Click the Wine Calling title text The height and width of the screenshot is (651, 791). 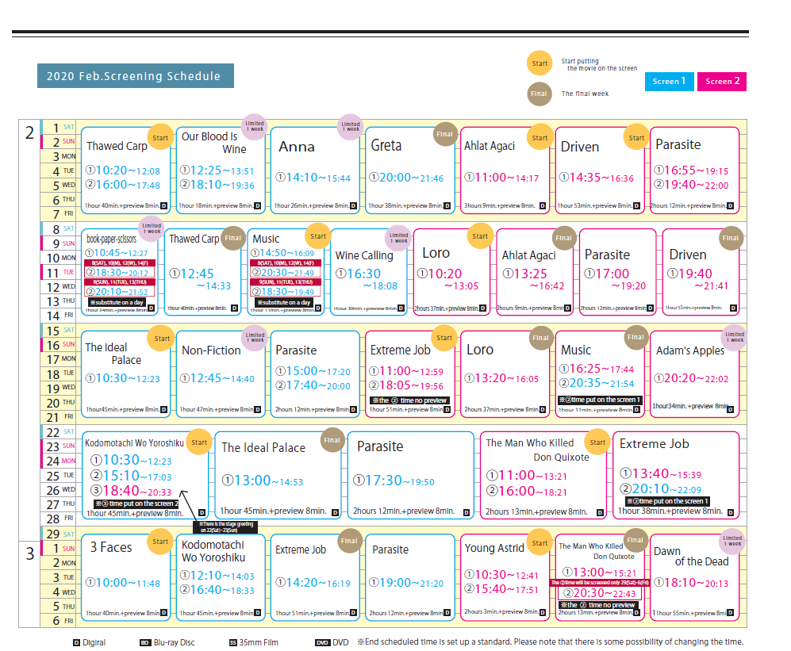tap(364, 255)
